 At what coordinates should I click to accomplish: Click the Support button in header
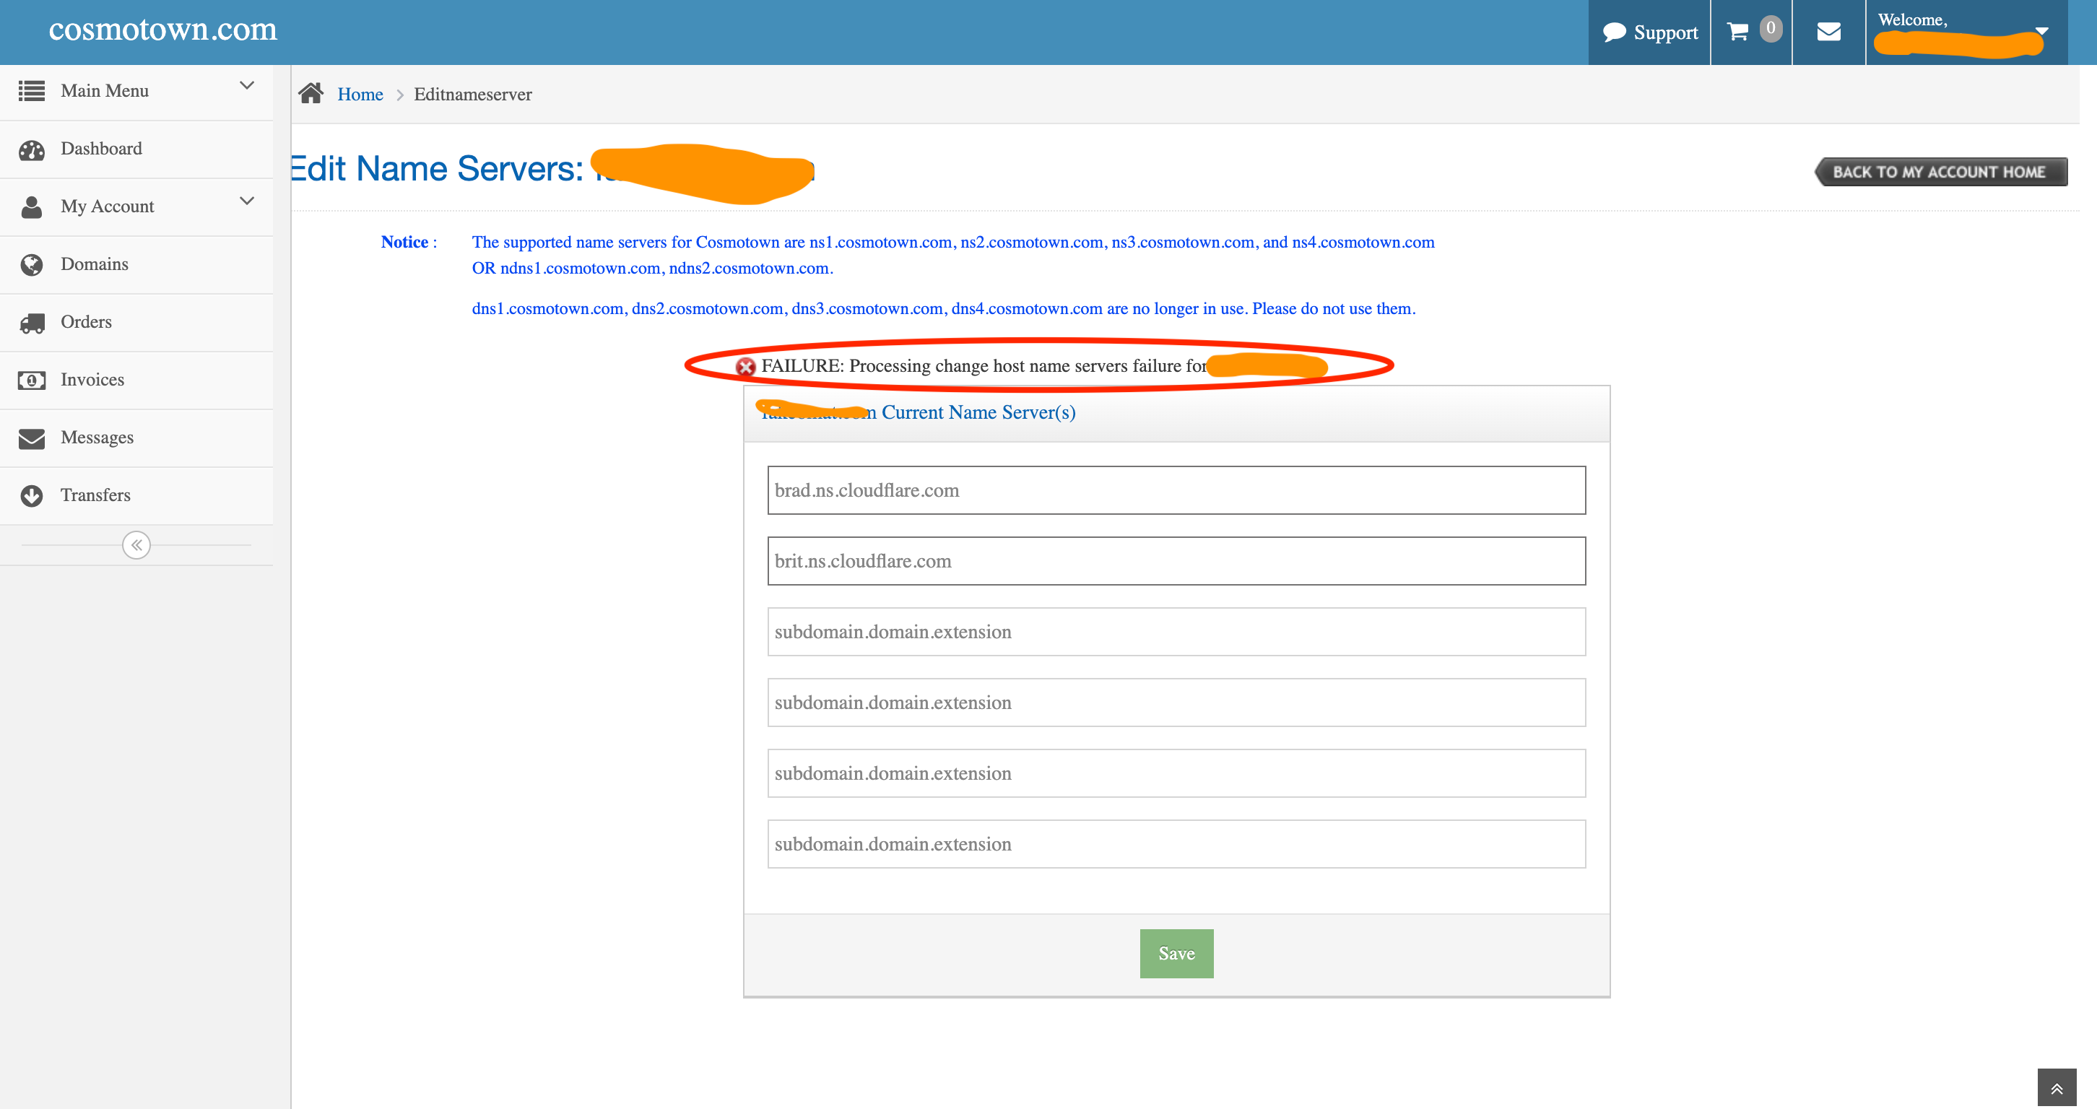click(1650, 32)
